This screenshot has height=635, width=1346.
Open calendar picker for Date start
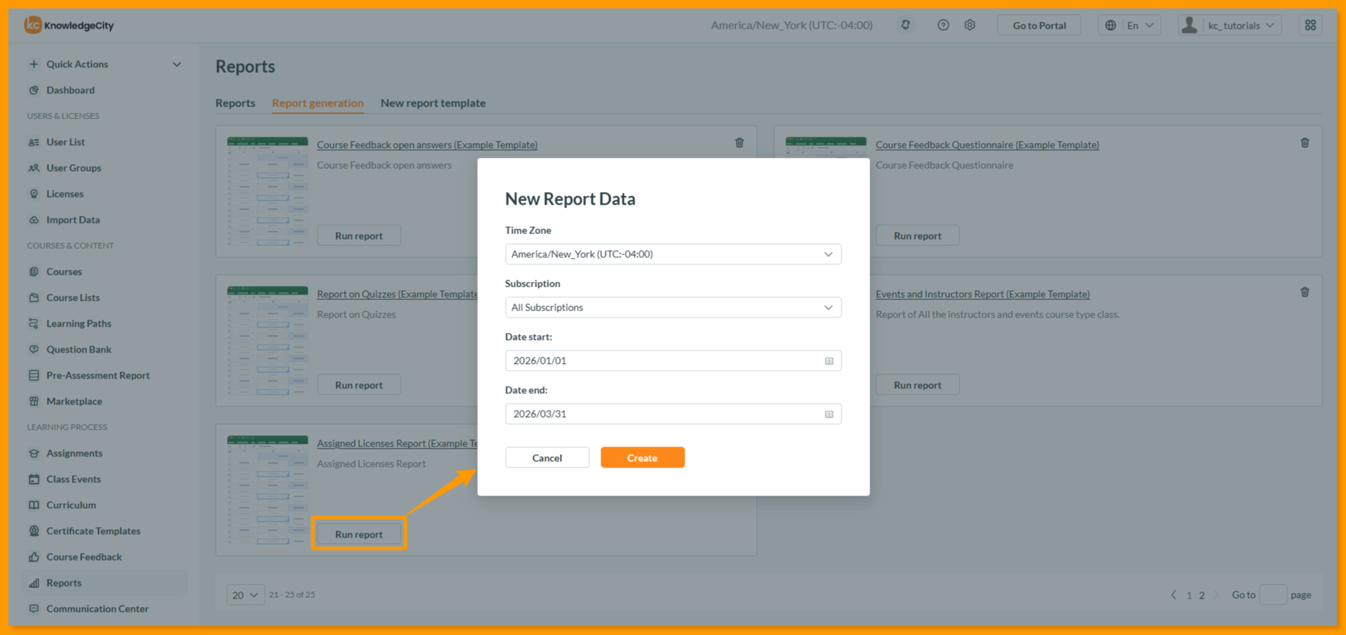(829, 361)
